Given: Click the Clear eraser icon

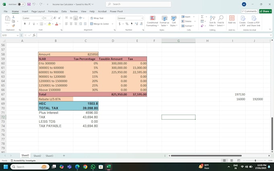Looking at the screenshot, I should pos(202,26).
